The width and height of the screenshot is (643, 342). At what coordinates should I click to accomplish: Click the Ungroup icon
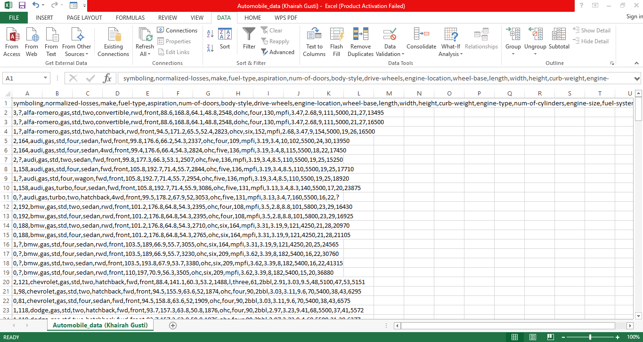pyautogui.click(x=535, y=35)
